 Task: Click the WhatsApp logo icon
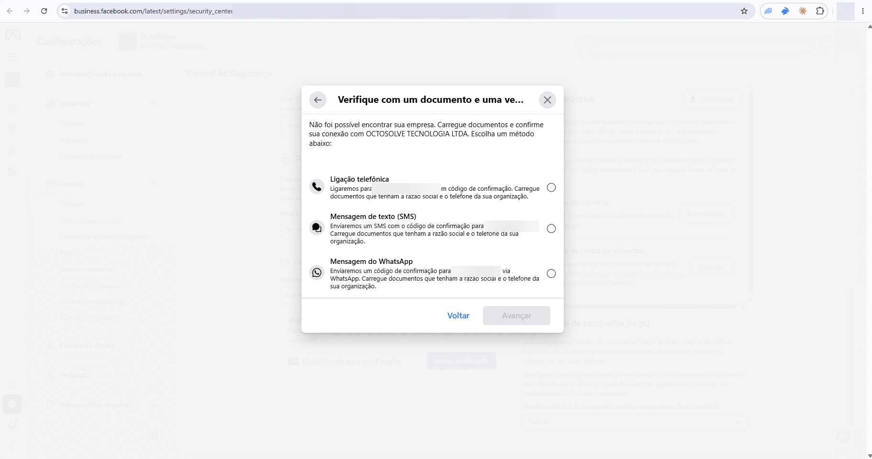click(317, 273)
